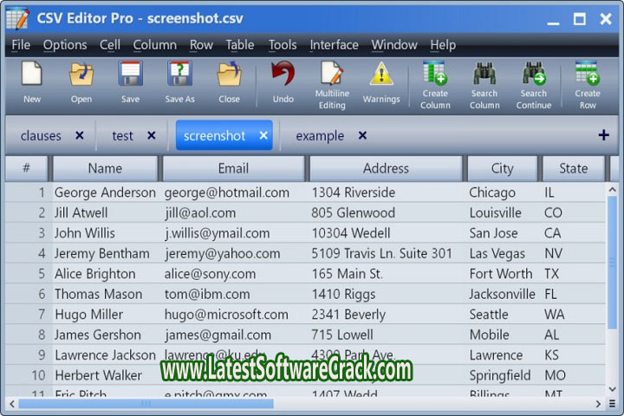Screen dimensions: 624x416
Task: Undo the last action via Undo icon
Action: (x=283, y=75)
